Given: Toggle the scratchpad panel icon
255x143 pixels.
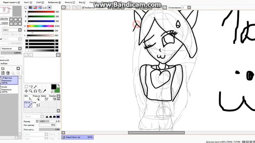Looking at the screenshot, I should coord(49,8).
